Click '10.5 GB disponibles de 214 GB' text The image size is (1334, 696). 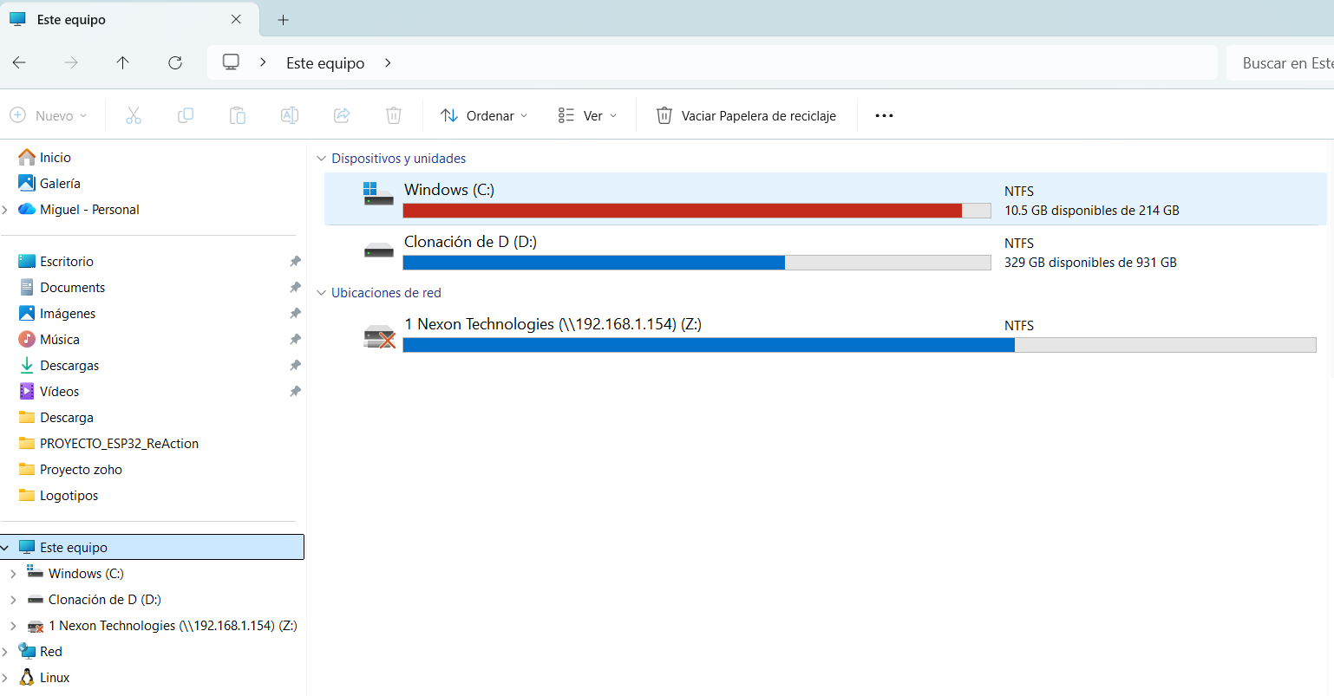(1092, 211)
